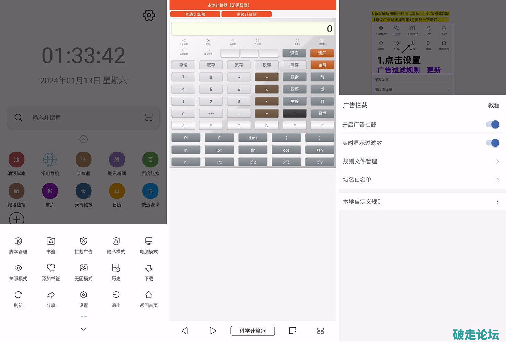Switch to 高级计算器 tab
The height and width of the screenshot is (342, 506).
[x=246, y=14]
